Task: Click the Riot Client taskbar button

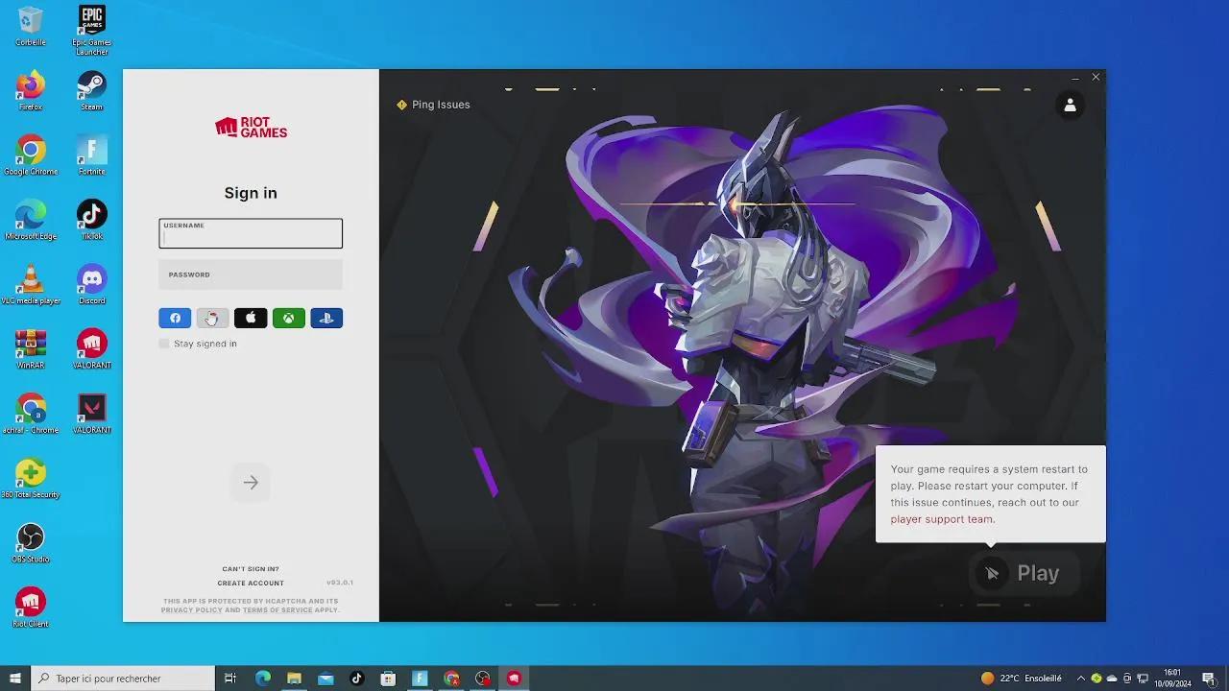Action: [515, 679]
